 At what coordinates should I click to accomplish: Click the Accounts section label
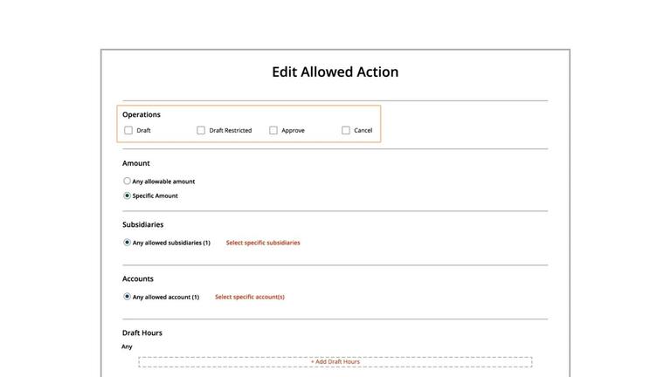(x=138, y=278)
